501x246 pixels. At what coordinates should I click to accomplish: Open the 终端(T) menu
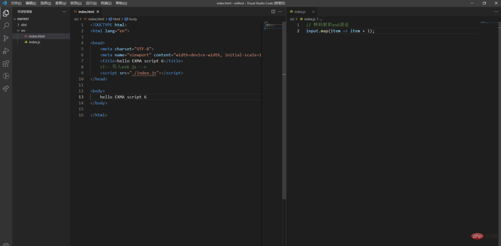coord(106,3)
